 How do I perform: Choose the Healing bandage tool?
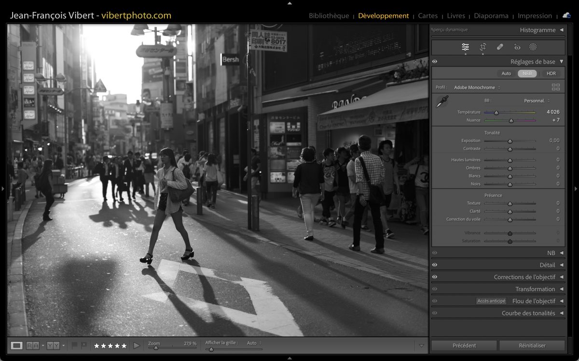coord(500,47)
